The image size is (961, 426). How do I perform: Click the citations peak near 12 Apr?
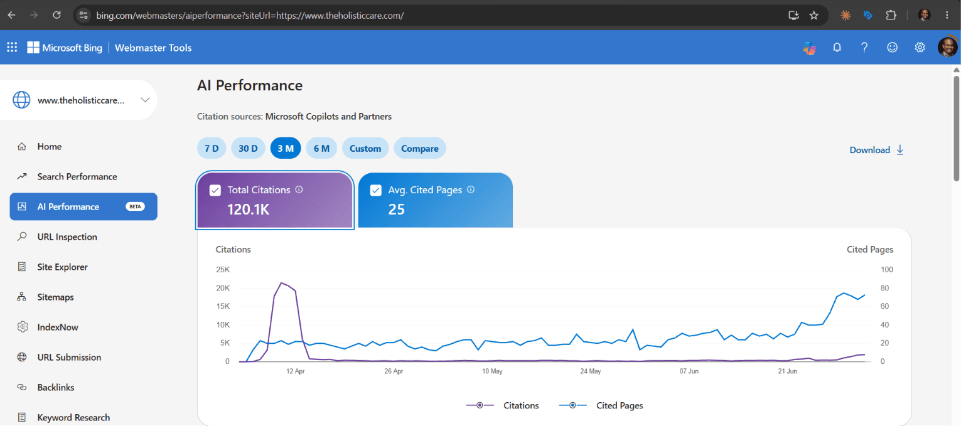281,284
